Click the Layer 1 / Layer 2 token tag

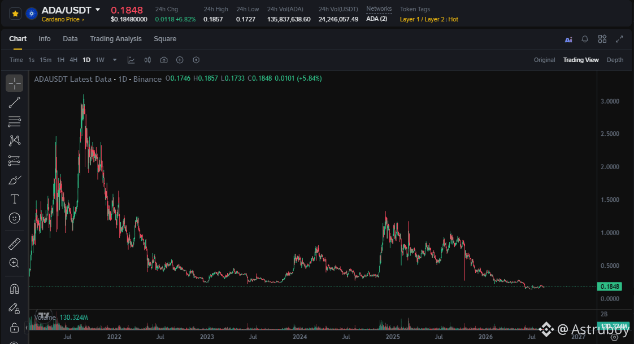click(x=422, y=19)
